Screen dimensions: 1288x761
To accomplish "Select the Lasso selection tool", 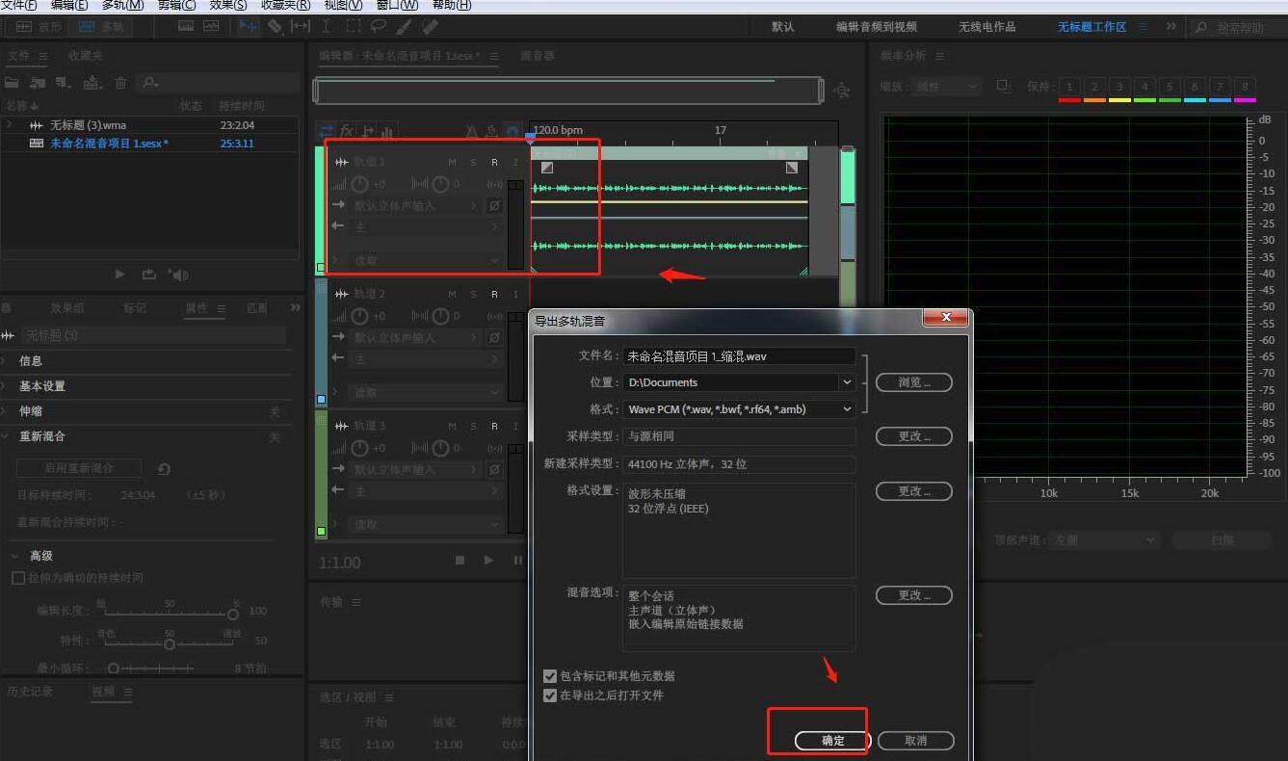I will coord(379,27).
